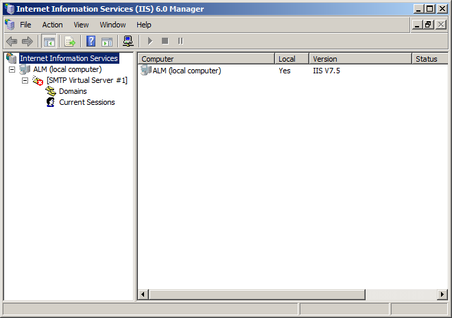
Task: Maximize the IIS 6.0 Manager window
Action: (x=430, y=9)
